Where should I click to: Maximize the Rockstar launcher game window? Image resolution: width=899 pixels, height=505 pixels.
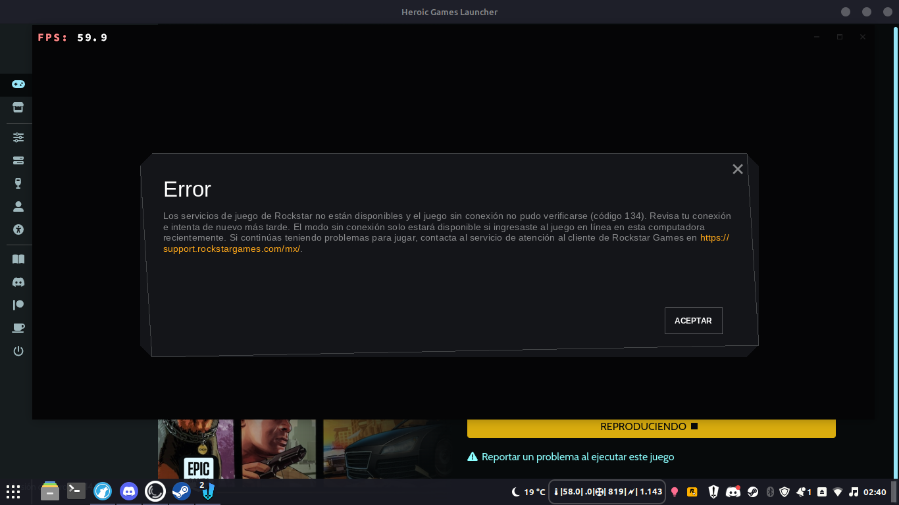tap(840, 37)
